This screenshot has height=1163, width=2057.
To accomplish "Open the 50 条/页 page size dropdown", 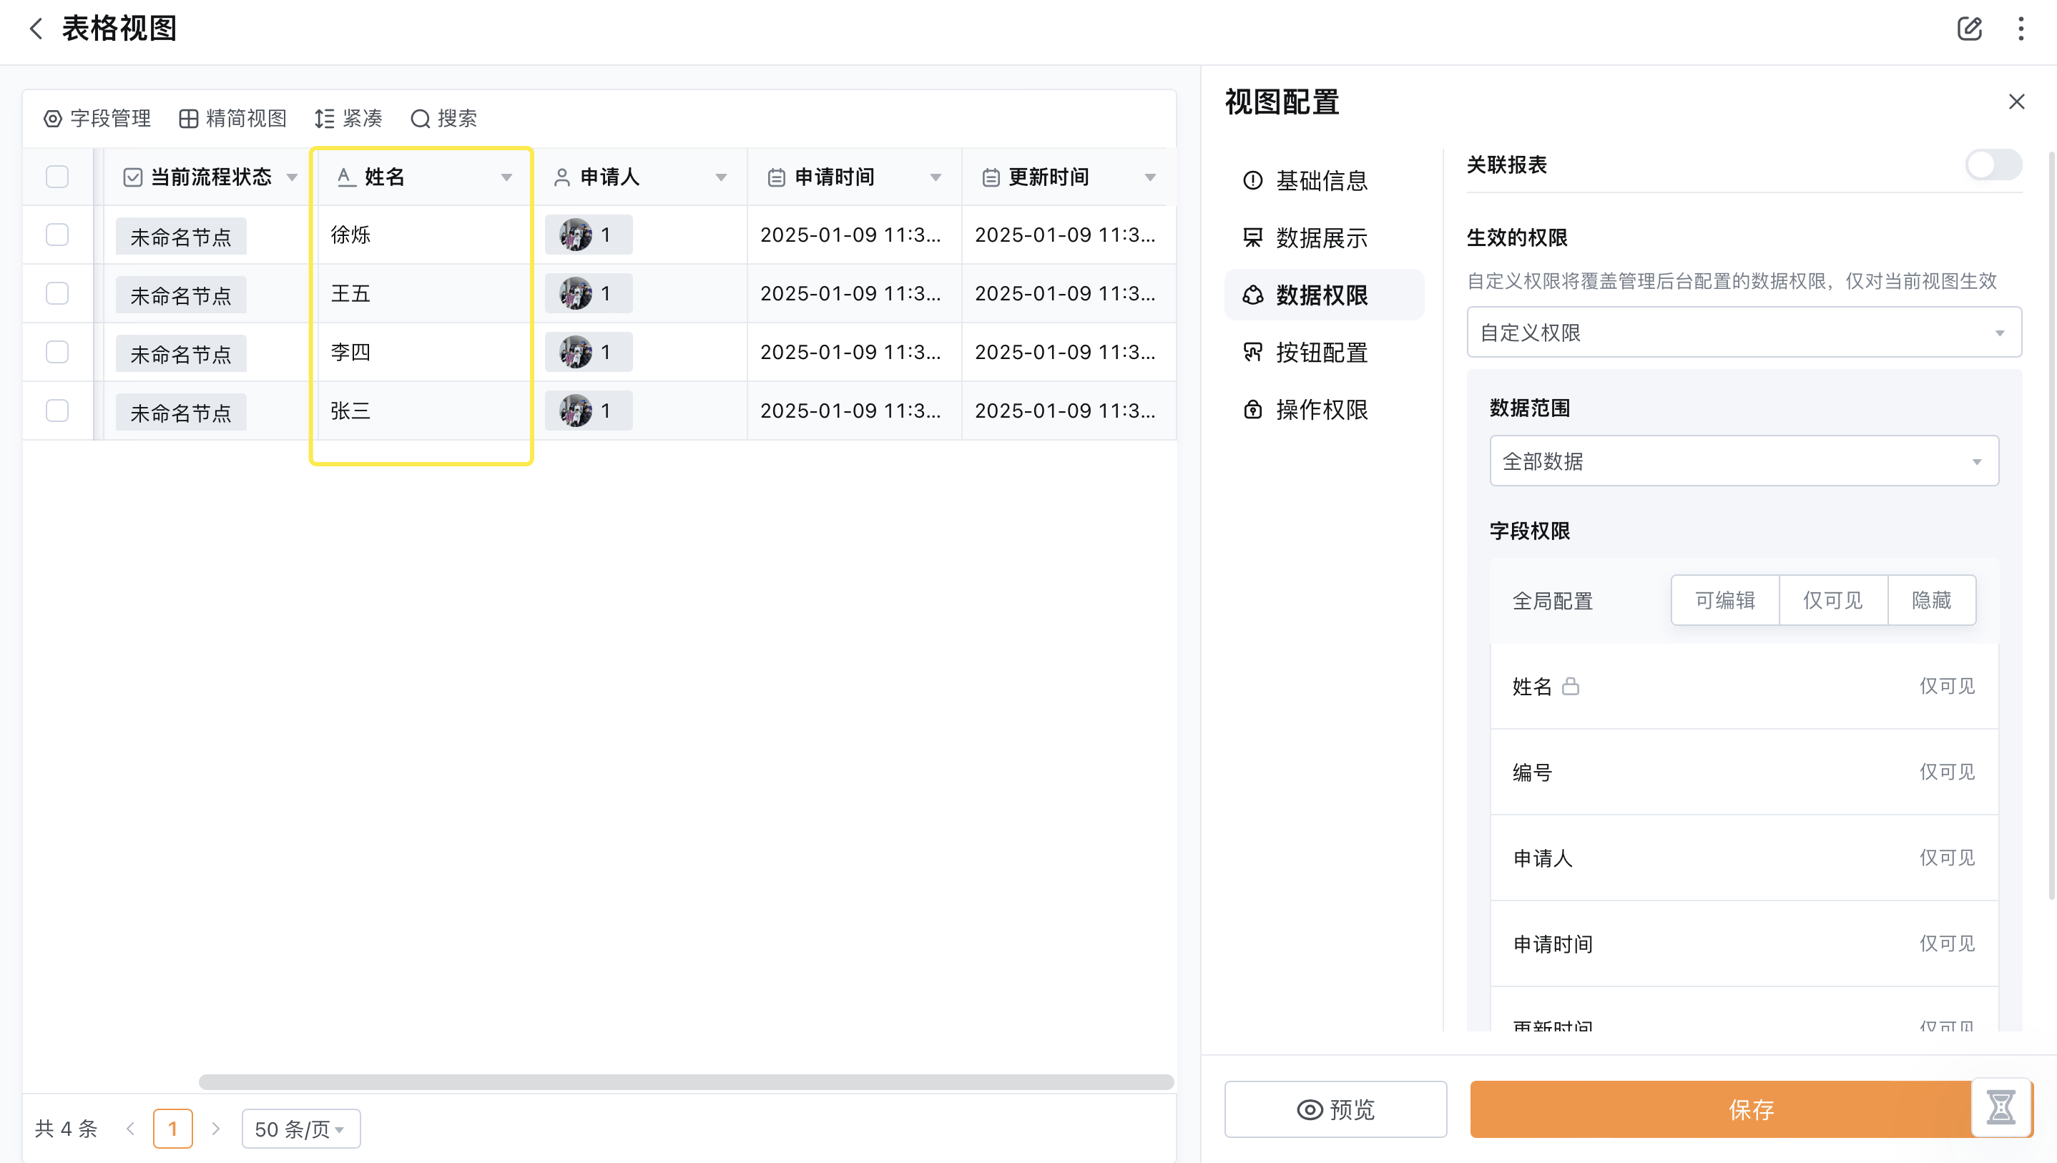I will click(x=301, y=1129).
